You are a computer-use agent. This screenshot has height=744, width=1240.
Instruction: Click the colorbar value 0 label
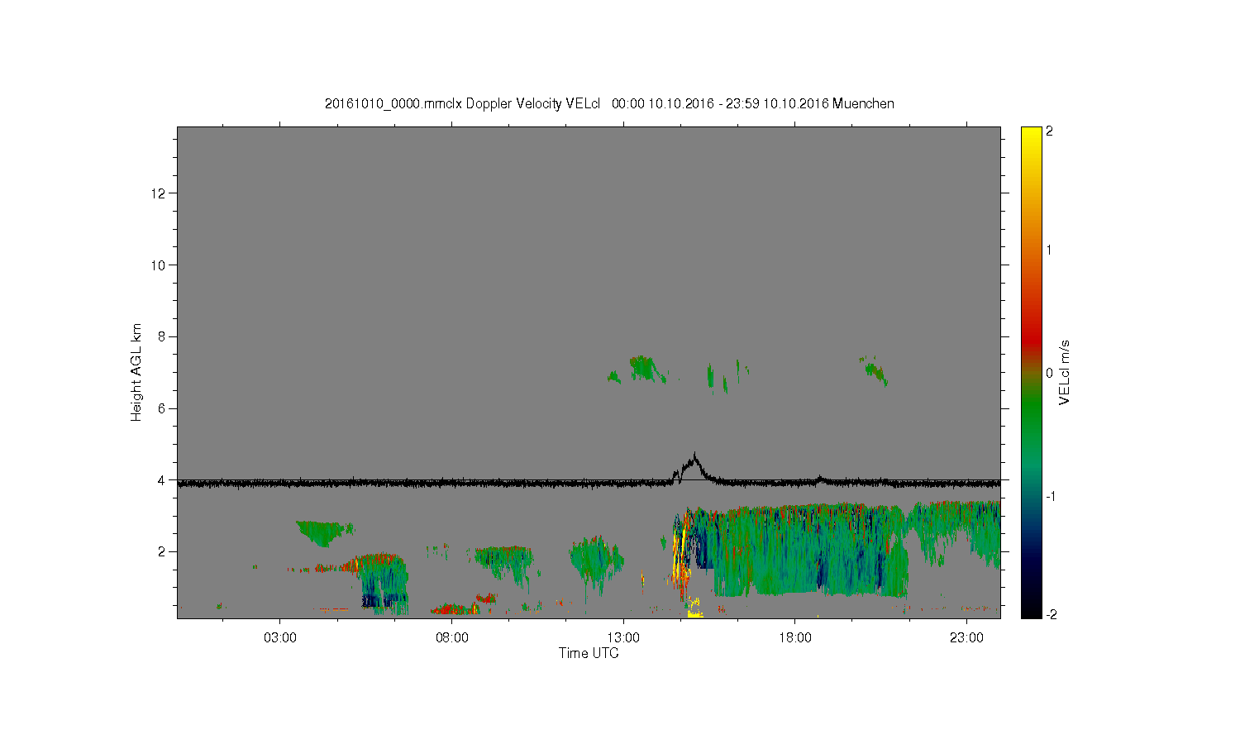(1049, 373)
